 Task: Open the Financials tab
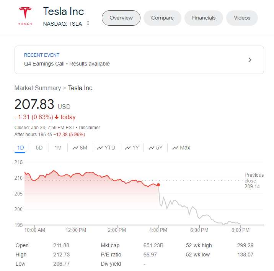[x=204, y=18]
